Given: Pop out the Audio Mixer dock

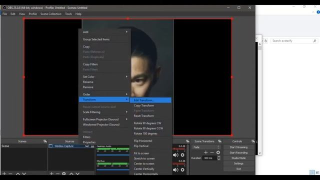Looking at the screenshot, I should [187, 141].
